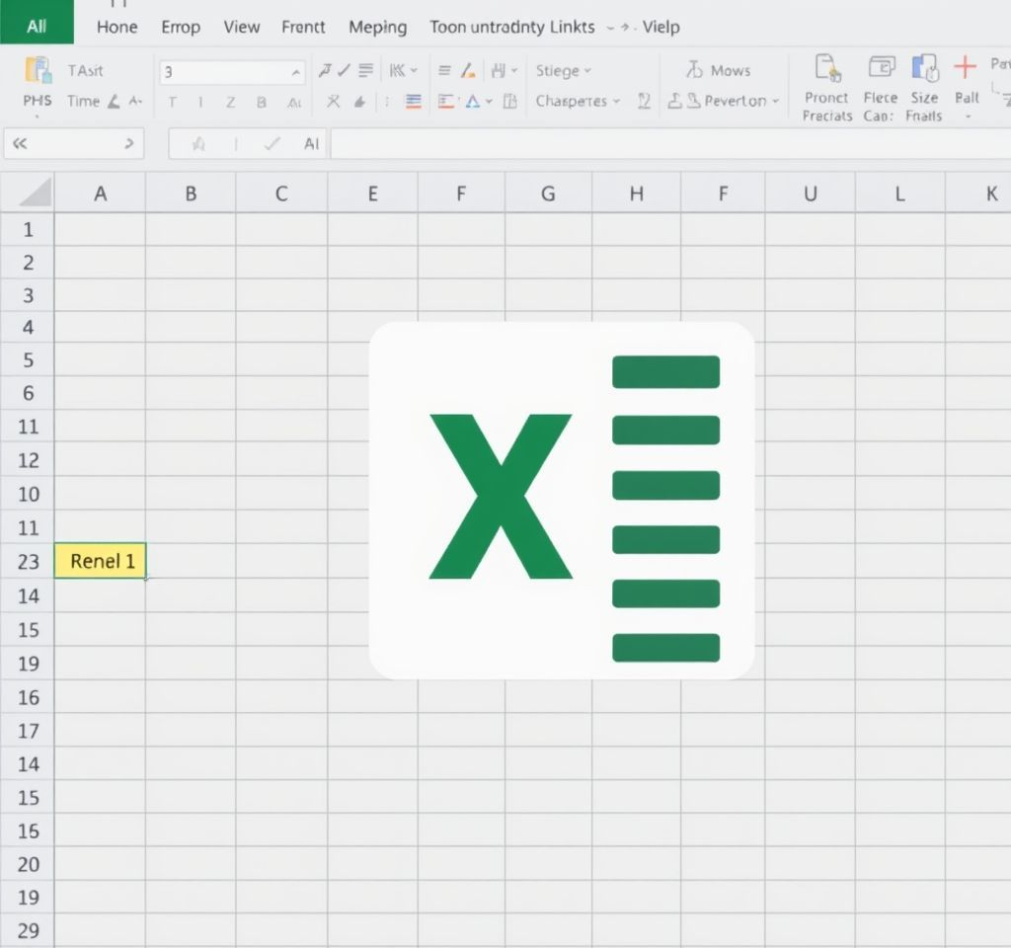Toggle the T format button
This screenshot has width=1011, height=948.
click(172, 102)
